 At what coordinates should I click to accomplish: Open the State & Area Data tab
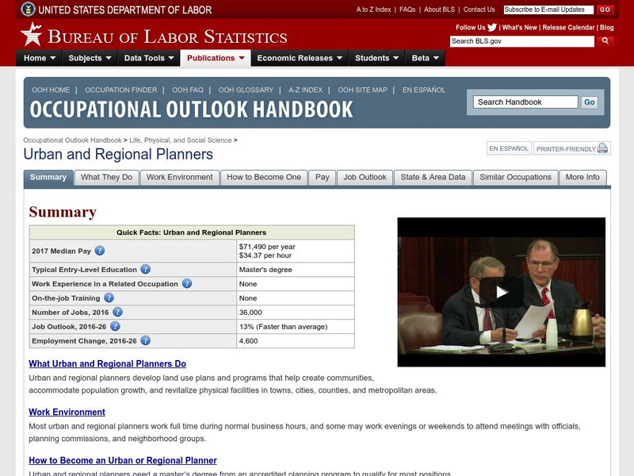433,177
